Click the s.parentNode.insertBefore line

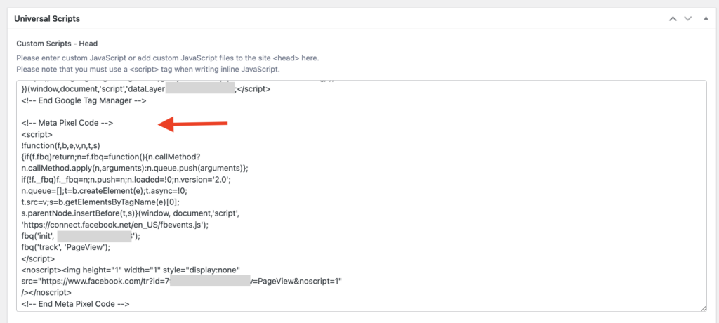click(x=130, y=213)
